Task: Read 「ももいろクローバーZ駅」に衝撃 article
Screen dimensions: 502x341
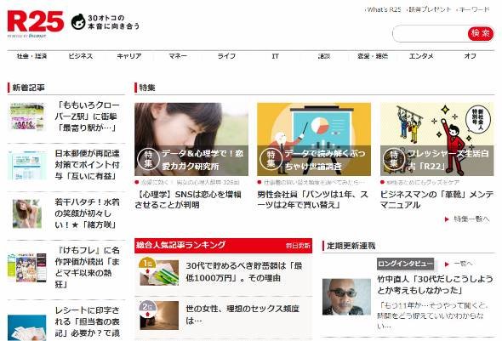Action: (87, 117)
